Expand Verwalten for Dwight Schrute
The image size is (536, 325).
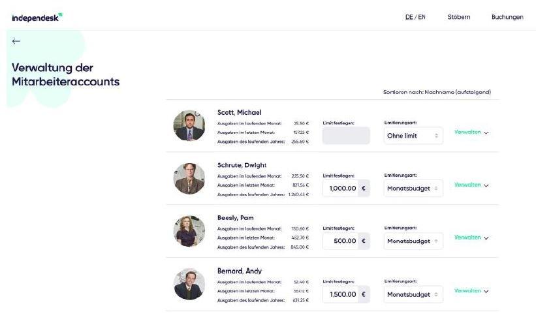[x=471, y=185]
